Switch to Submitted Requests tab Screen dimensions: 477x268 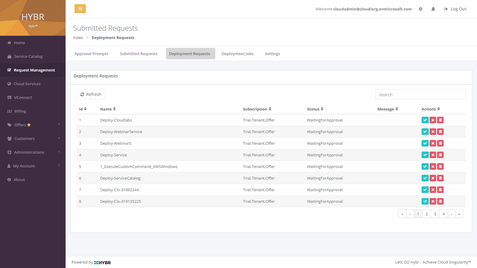pos(139,54)
